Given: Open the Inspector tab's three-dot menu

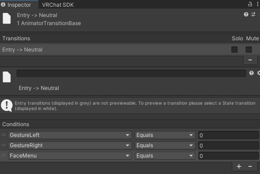Looking at the screenshot, I should (x=257, y=4).
